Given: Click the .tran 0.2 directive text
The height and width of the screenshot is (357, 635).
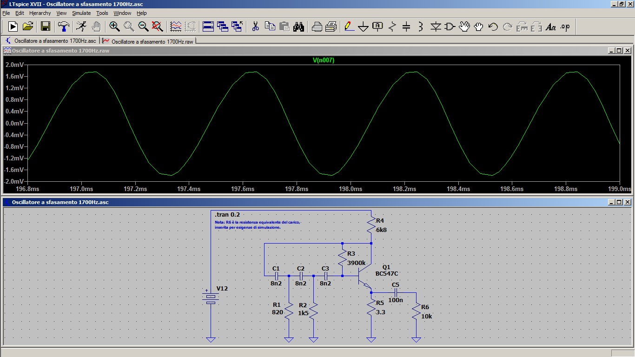Looking at the screenshot, I should click(x=227, y=215).
